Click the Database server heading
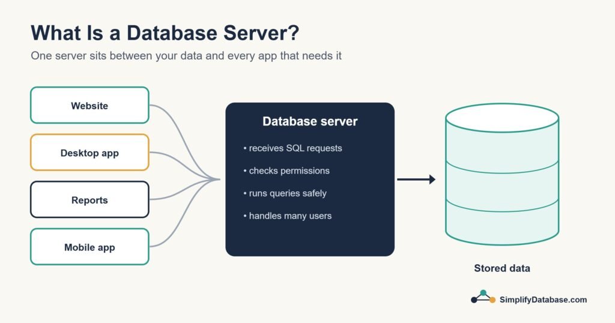This screenshot has height=323, width=615. click(x=310, y=121)
